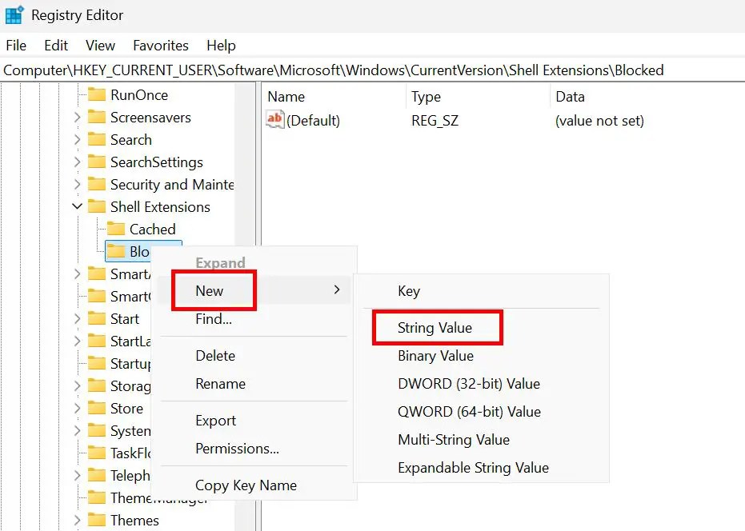Select the StartLayout folder icon

97,341
